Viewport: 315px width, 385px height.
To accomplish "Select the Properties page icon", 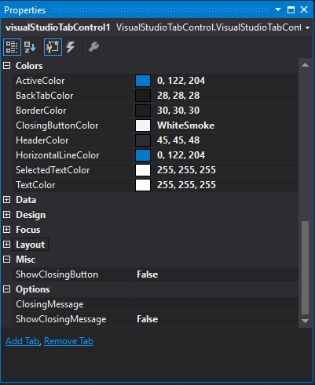I will coord(53,47).
